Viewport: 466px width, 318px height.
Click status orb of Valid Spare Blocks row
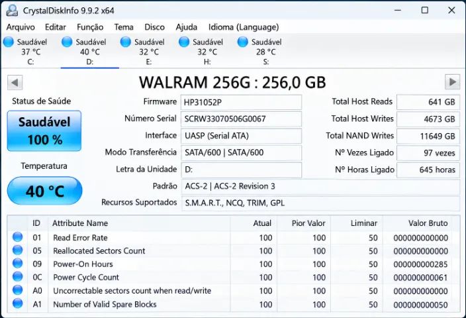coord(17,303)
